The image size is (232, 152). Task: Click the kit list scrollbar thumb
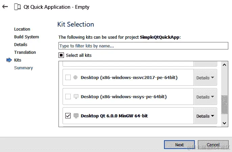(x=224, y=105)
